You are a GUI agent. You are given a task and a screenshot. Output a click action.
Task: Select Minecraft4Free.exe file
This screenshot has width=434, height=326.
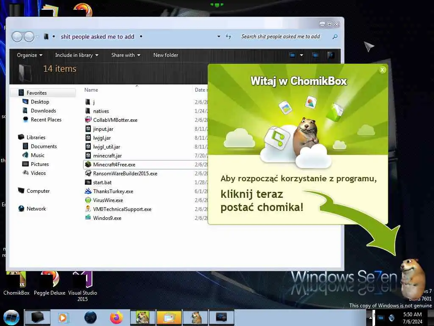pos(114,164)
